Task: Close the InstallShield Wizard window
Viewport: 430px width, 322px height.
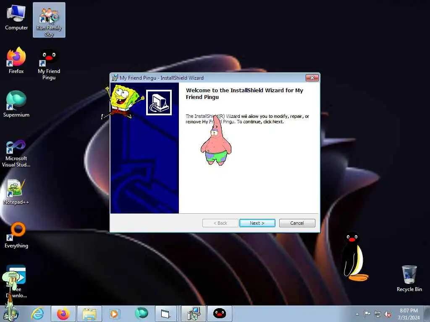Action: [312, 78]
